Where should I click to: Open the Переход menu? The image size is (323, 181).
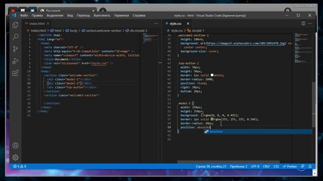(x=83, y=16)
